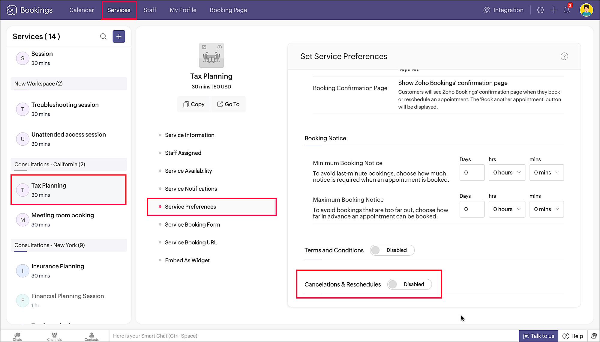Open Channels in bottom bar
600x342 pixels.
(x=54, y=336)
